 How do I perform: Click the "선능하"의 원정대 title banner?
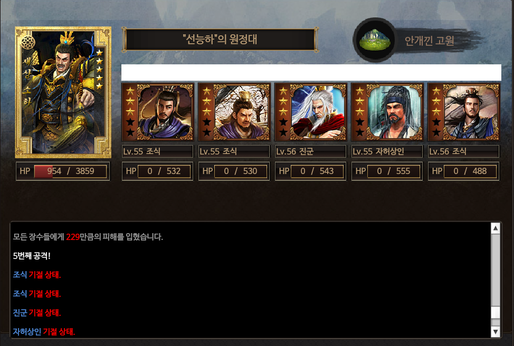220,40
